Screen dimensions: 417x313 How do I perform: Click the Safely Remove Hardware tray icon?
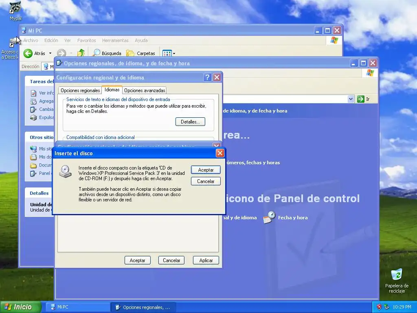(x=387, y=307)
